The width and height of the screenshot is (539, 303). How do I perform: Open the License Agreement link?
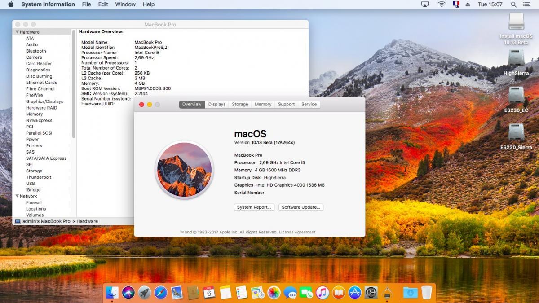[x=297, y=232]
